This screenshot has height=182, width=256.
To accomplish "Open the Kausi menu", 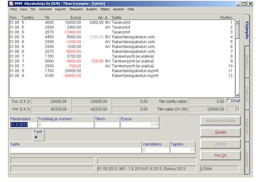I will (x=23, y=9).
